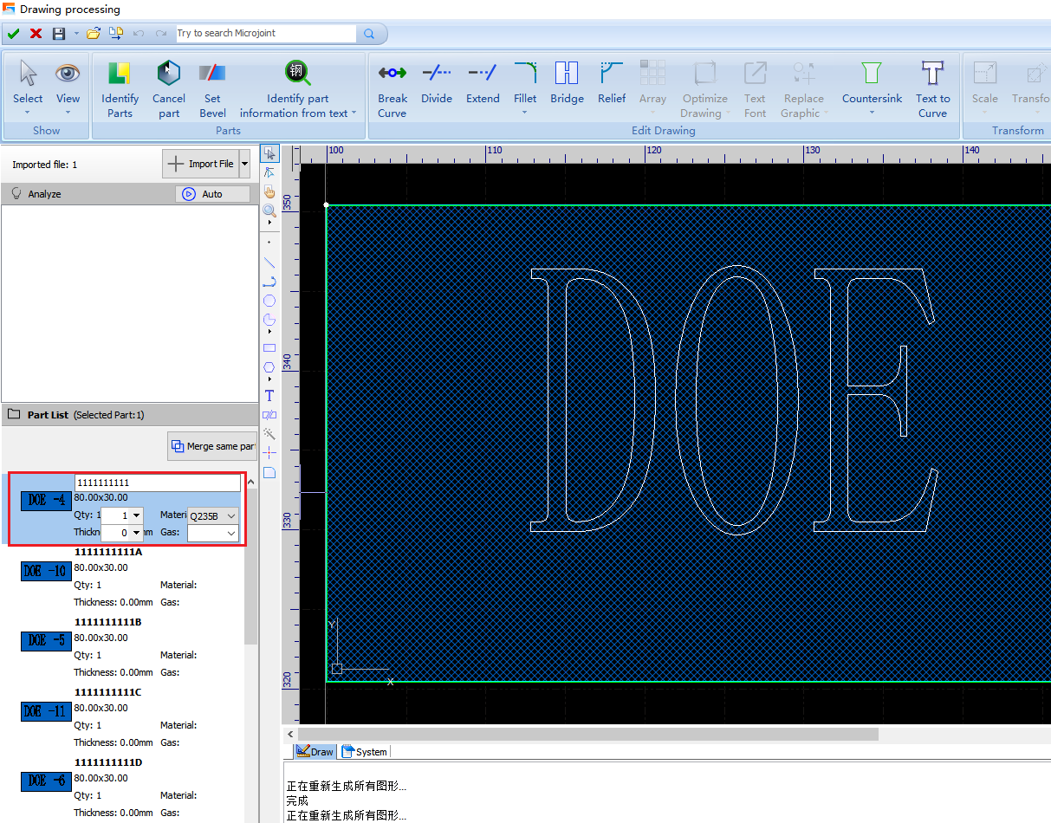The height and width of the screenshot is (823, 1051).
Task: Switch to the System tab
Action: pyautogui.click(x=365, y=752)
